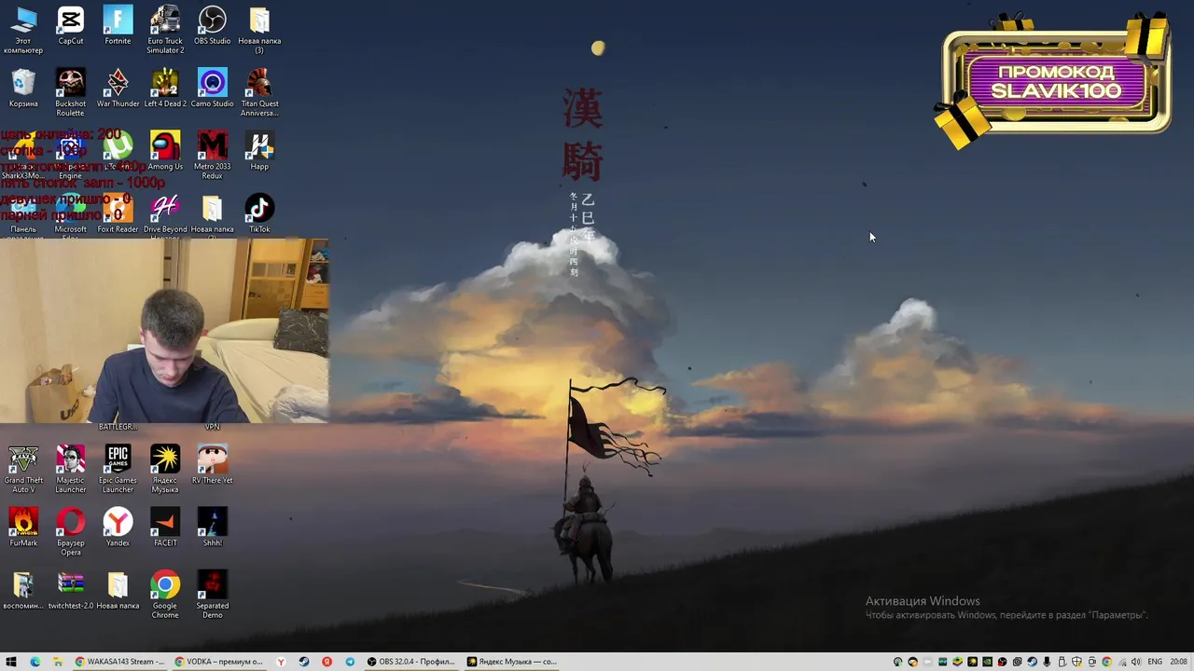Open the Этот компьютер desktop icon
This screenshot has width=1194, height=671.
pyautogui.click(x=23, y=30)
